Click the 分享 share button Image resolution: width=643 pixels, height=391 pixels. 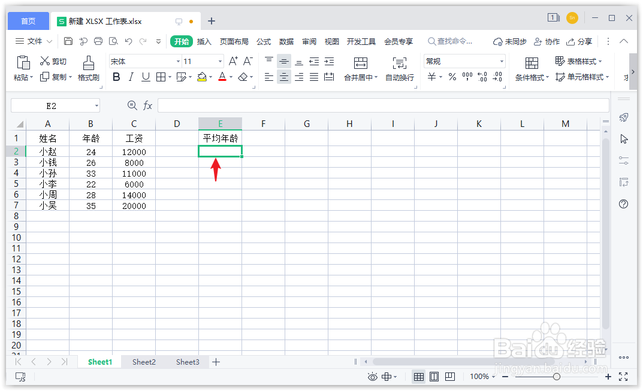[x=579, y=41]
